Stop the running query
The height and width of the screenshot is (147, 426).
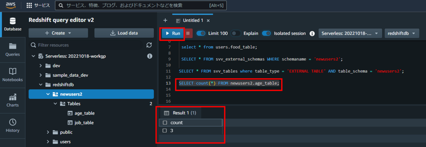click(189, 34)
